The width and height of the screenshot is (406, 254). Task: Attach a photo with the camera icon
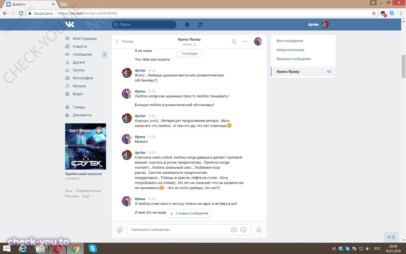234,230
